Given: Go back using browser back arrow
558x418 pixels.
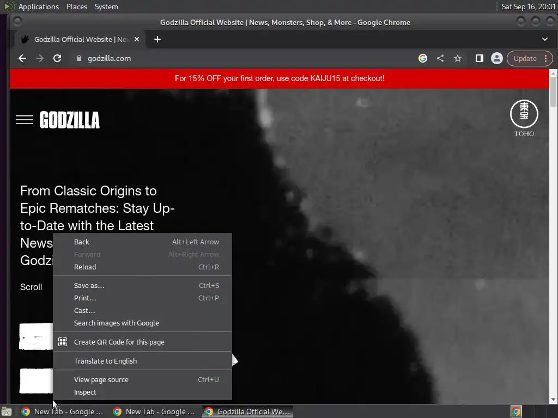Looking at the screenshot, I should tap(22, 58).
